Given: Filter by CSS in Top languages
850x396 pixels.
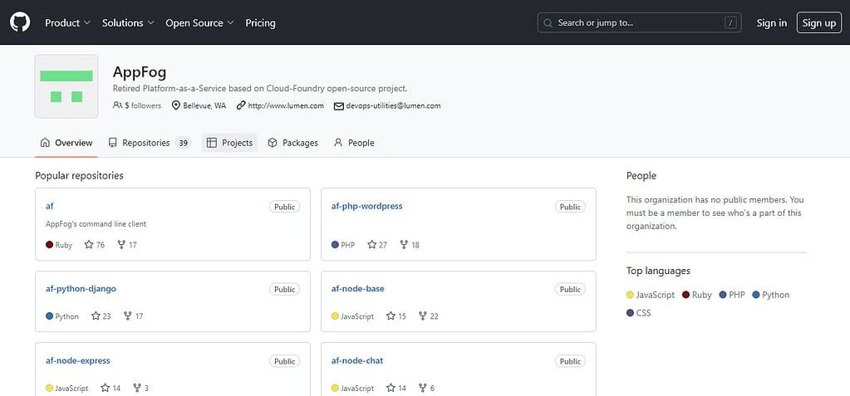Looking at the screenshot, I should point(639,313).
